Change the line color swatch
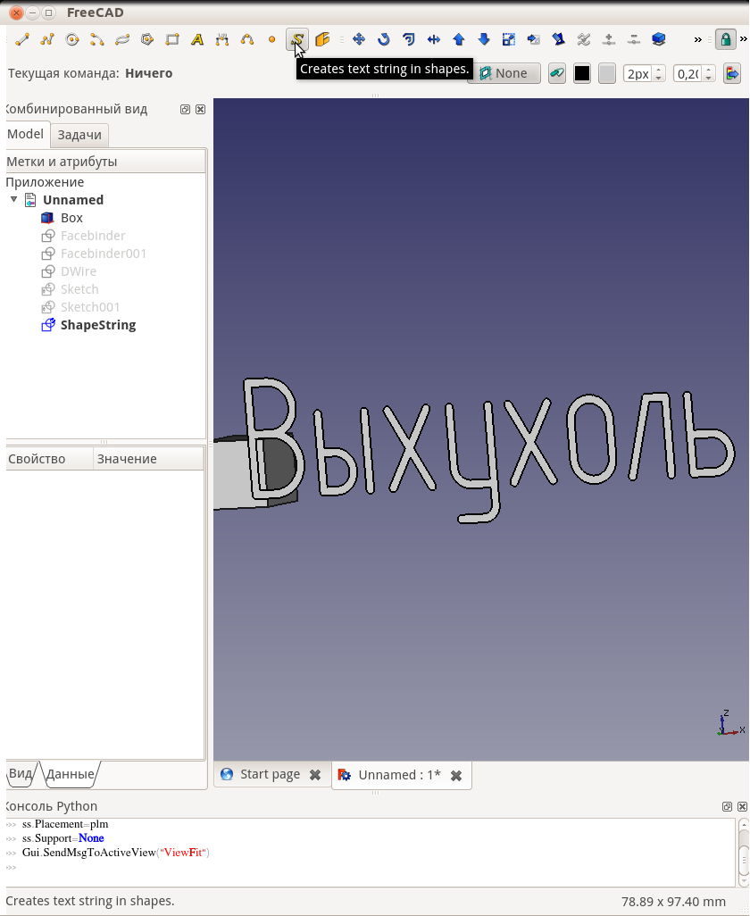The height and width of the screenshot is (916, 750). 582,73
